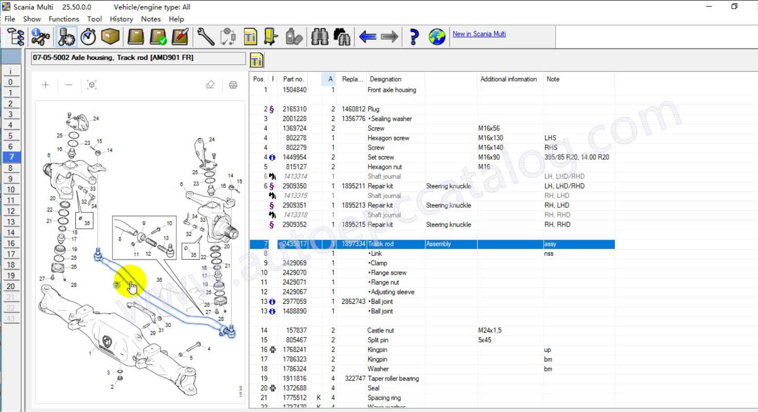Open the History menu
The height and width of the screenshot is (412, 758).
click(121, 19)
